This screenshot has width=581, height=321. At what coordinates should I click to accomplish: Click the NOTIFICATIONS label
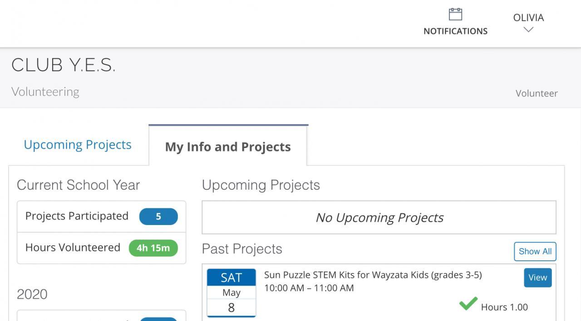[455, 31]
